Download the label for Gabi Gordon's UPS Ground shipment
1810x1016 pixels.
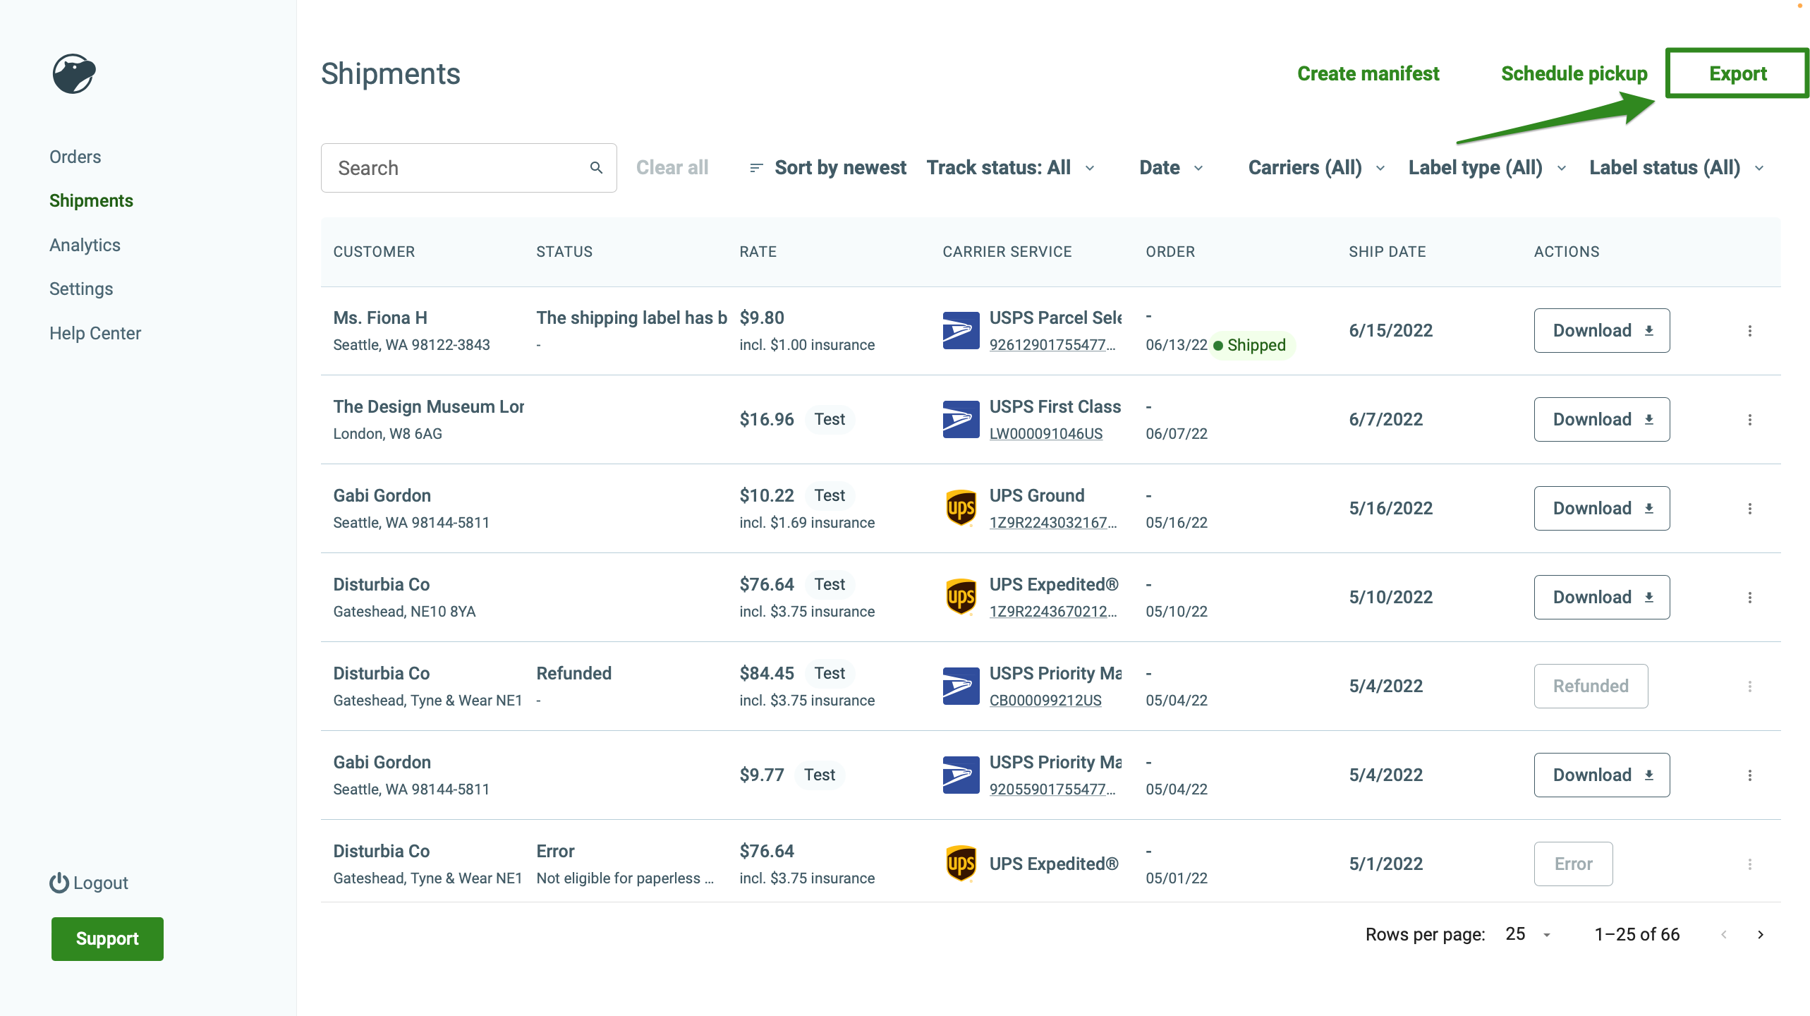[x=1602, y=507]
